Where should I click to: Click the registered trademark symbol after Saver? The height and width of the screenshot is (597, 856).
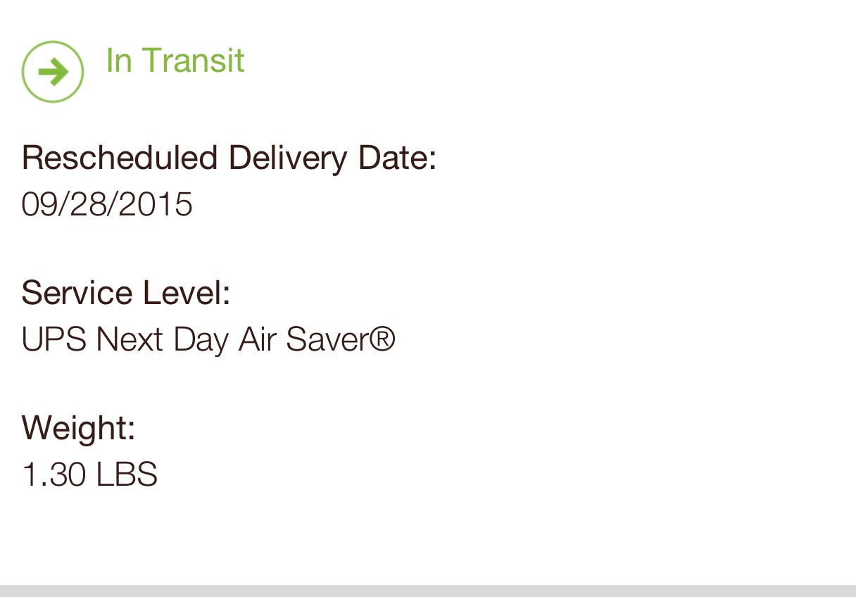(382, 340)
